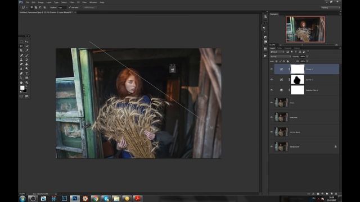Hide the top selected Curves layer
The width and height of the screenshot is (360, 202).
click(271, 69)
